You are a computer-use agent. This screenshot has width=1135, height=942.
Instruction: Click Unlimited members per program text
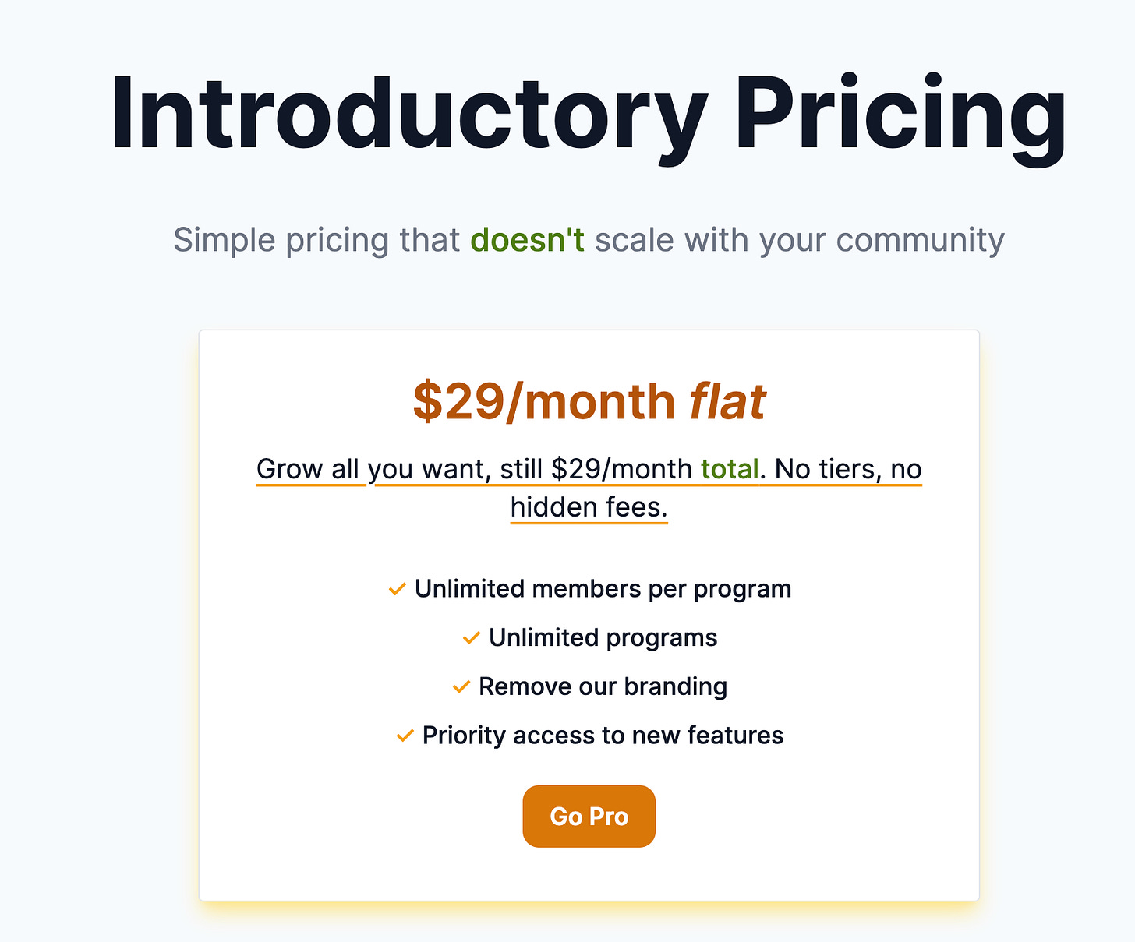click(x=603, y=589)
